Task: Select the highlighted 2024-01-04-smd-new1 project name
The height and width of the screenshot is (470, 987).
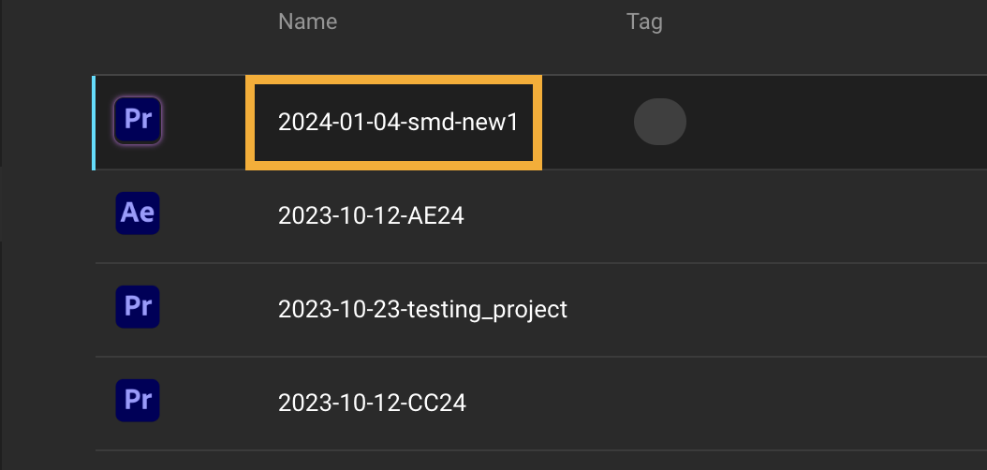Action: pos(397,123)
